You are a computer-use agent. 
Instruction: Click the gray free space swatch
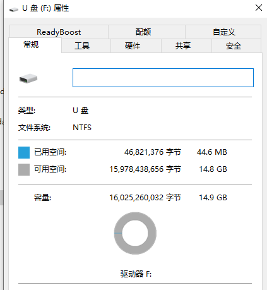click(24, 169)
